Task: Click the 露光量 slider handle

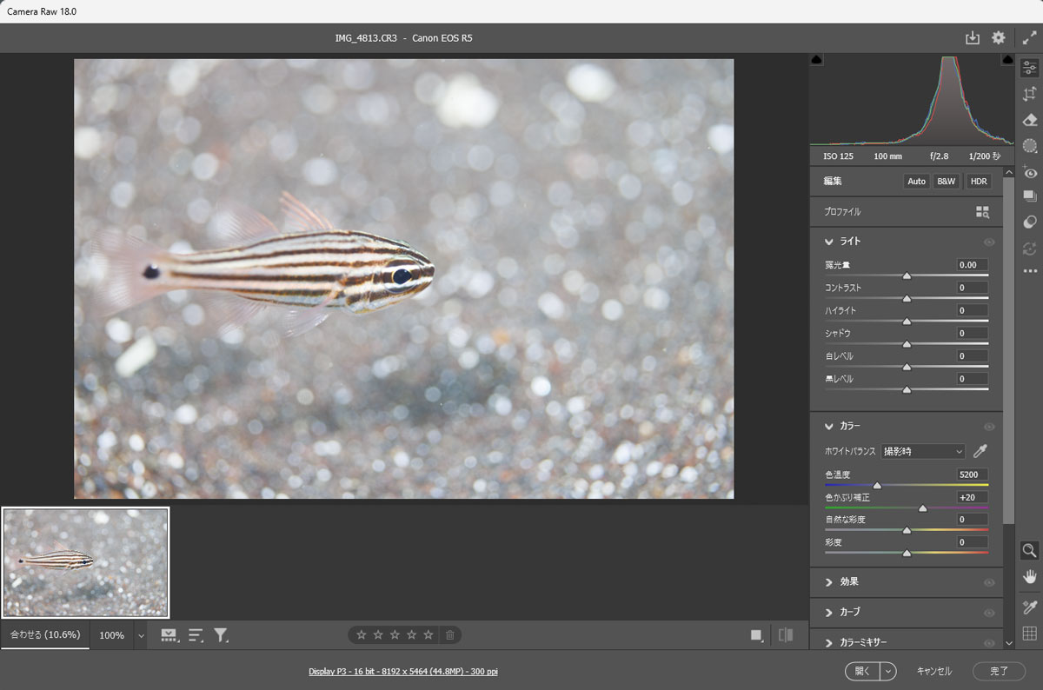Action: [x=907, y=275]
